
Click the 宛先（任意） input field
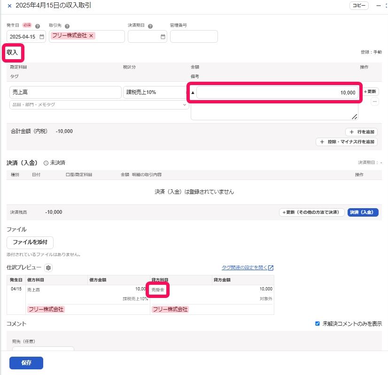click(43, 348)
